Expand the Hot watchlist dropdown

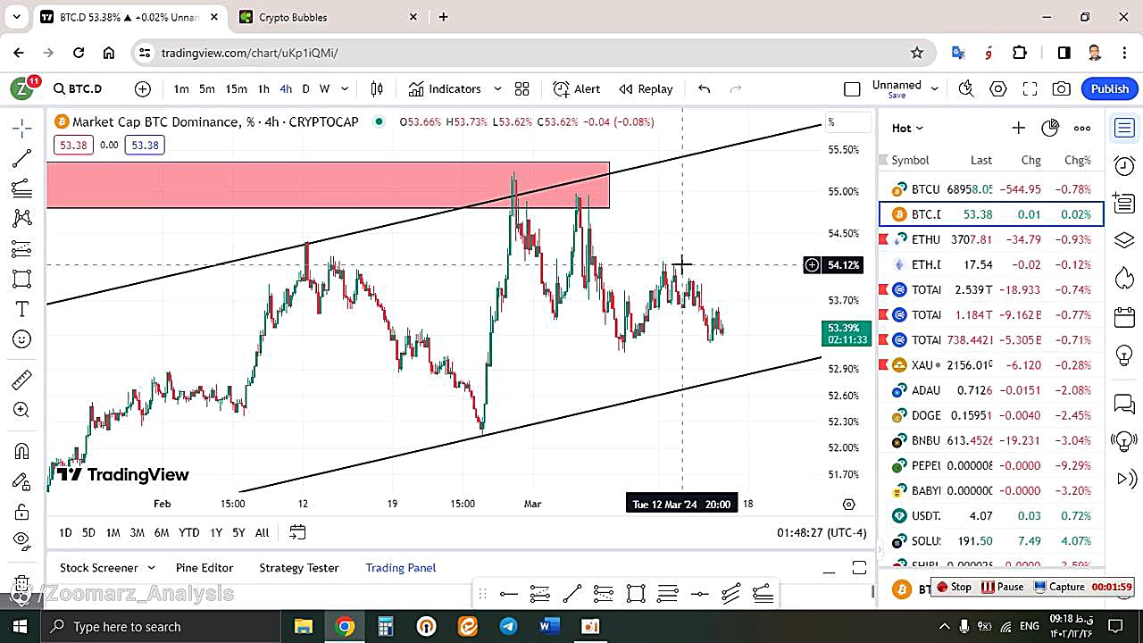pyautogui.click(x=907, y=128)
